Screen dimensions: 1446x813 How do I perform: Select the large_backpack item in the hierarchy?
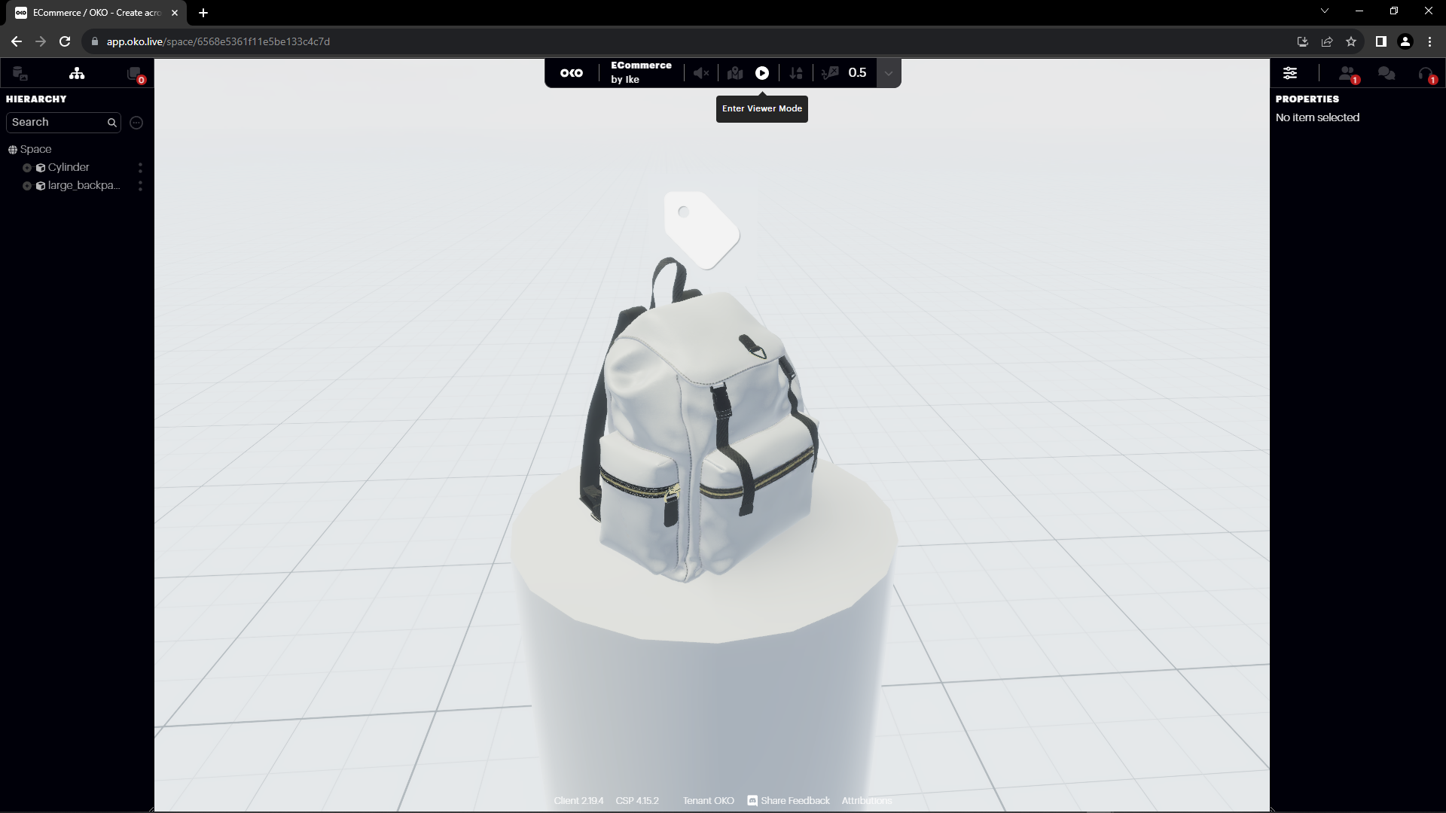point(84,186)
